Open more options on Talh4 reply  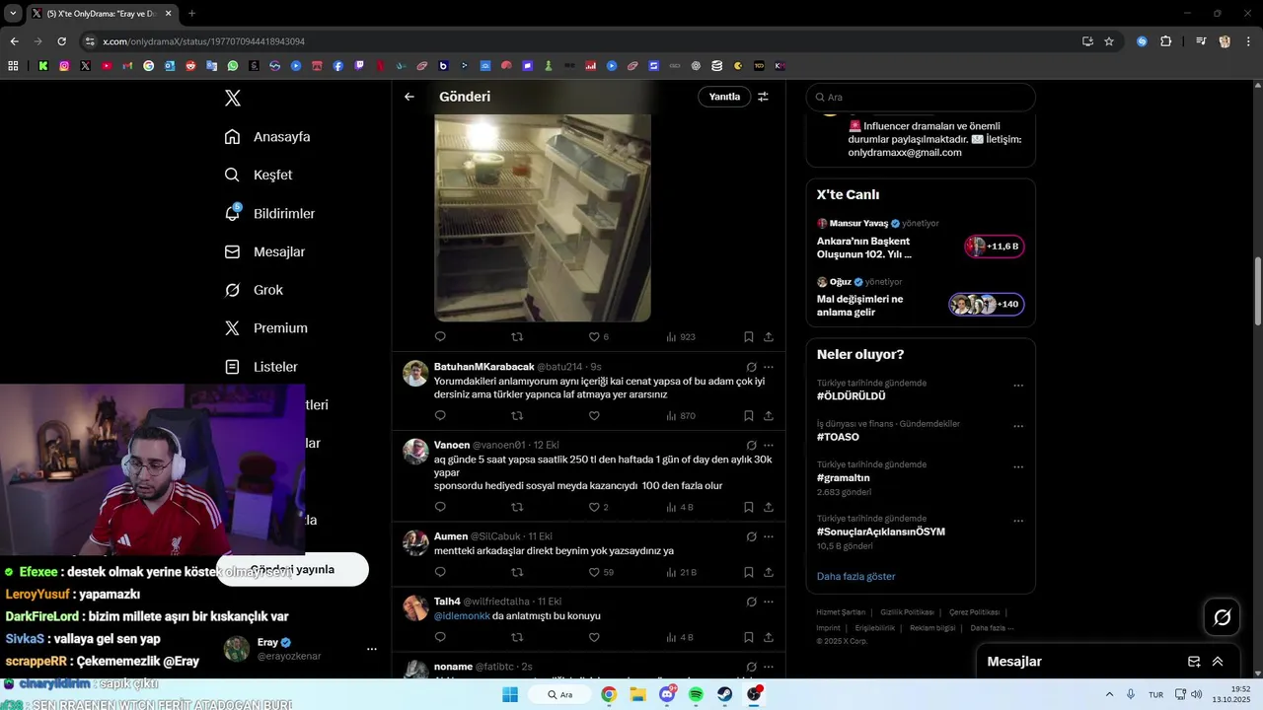[x=769, y=602]
